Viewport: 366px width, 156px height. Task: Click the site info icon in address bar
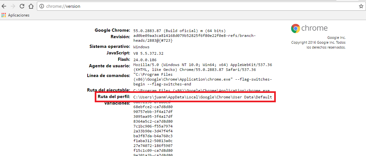42,6
